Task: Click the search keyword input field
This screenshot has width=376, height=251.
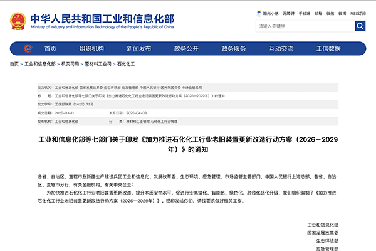Action: [x=304, y=26]
